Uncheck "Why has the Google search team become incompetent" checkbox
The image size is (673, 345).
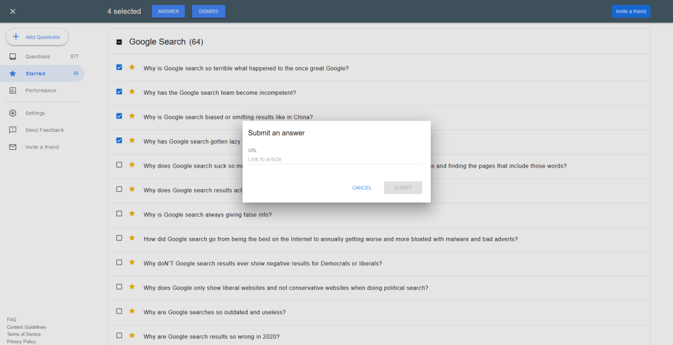pyautogui.click(x=119, y=91)
